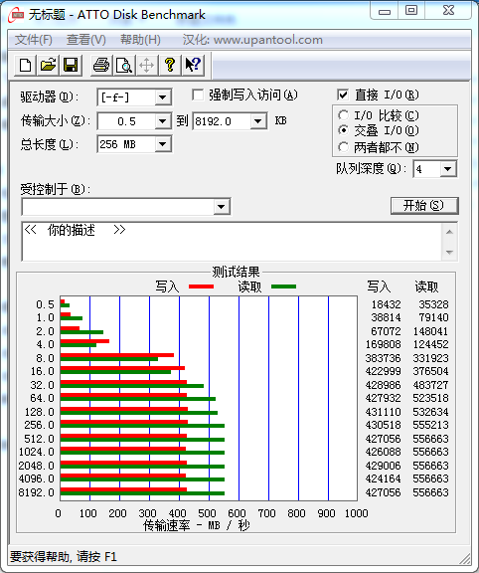Screen dimensions: 479x573
Task: Click write value 424164 in 4096.0 row
Action: click(383, 478)
